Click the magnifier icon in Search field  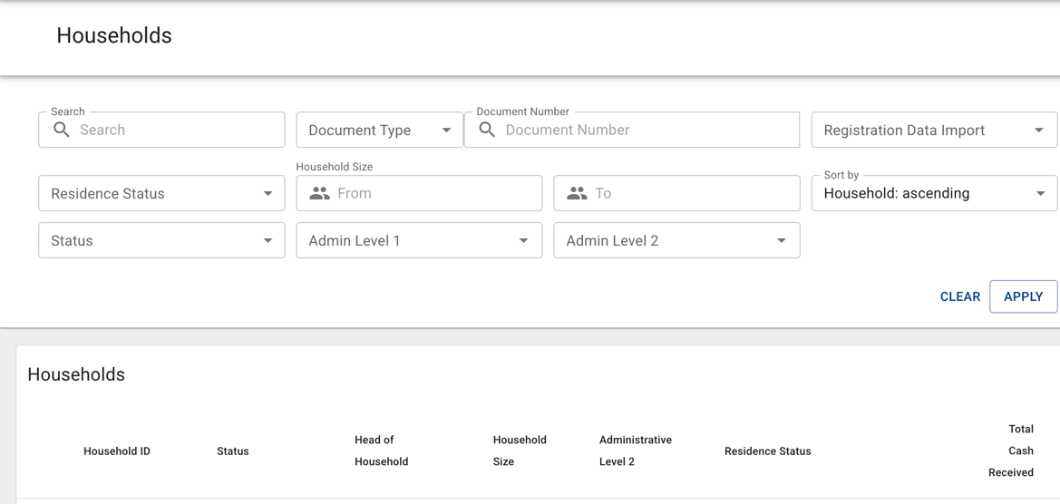coord(62,130)
